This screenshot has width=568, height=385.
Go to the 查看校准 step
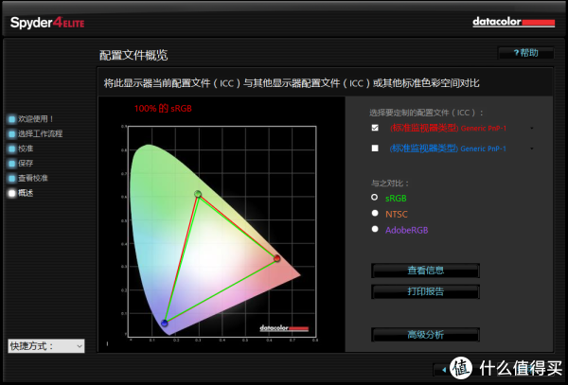click(x=33, y=178)
